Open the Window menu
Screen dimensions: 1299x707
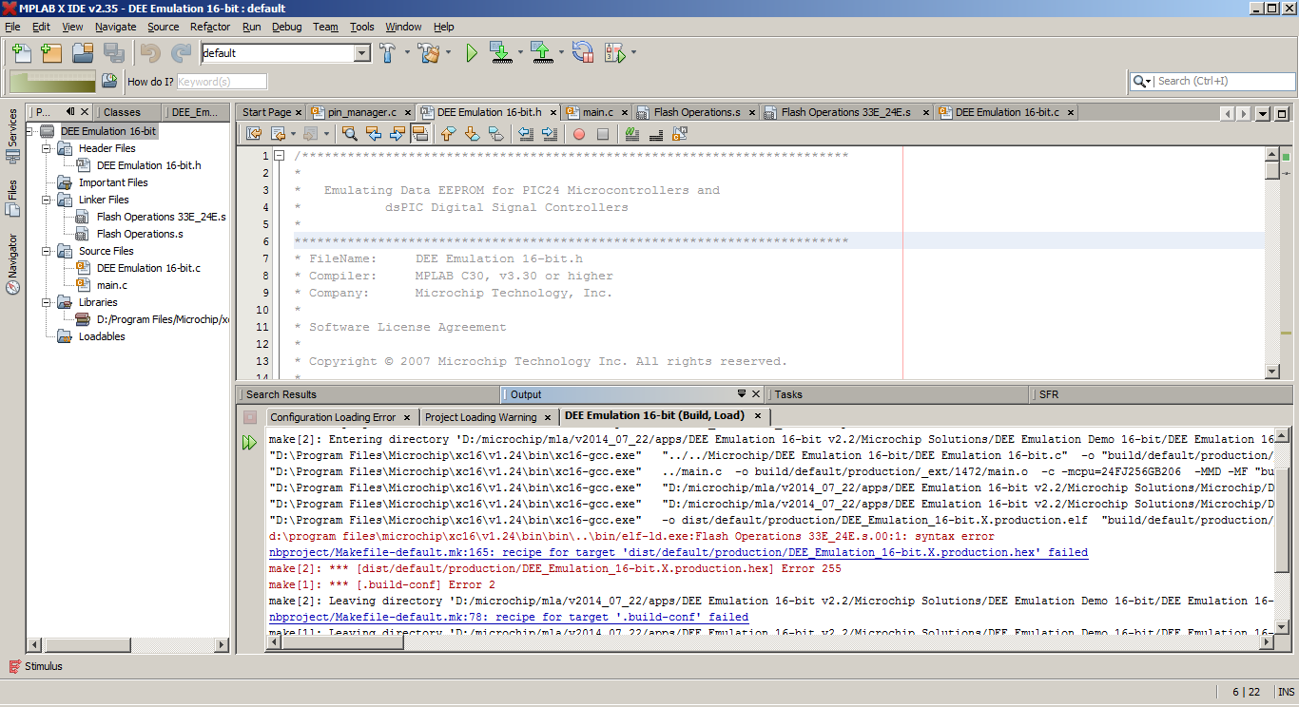point(403,27)
